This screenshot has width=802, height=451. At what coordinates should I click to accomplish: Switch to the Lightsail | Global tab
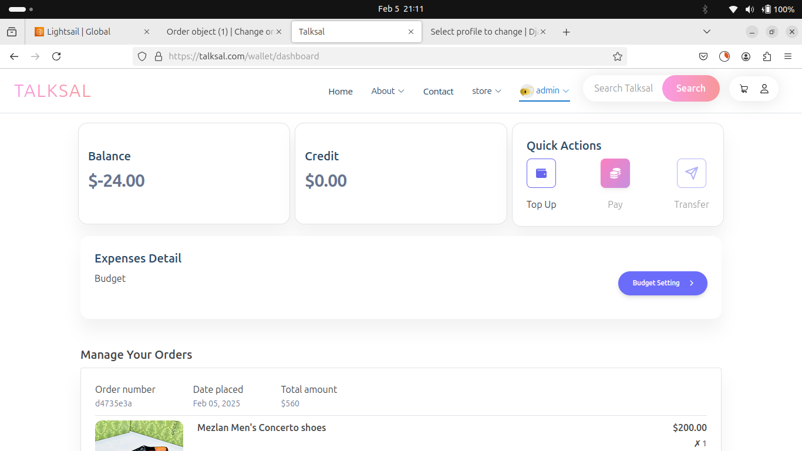click(x=91, y=32)
